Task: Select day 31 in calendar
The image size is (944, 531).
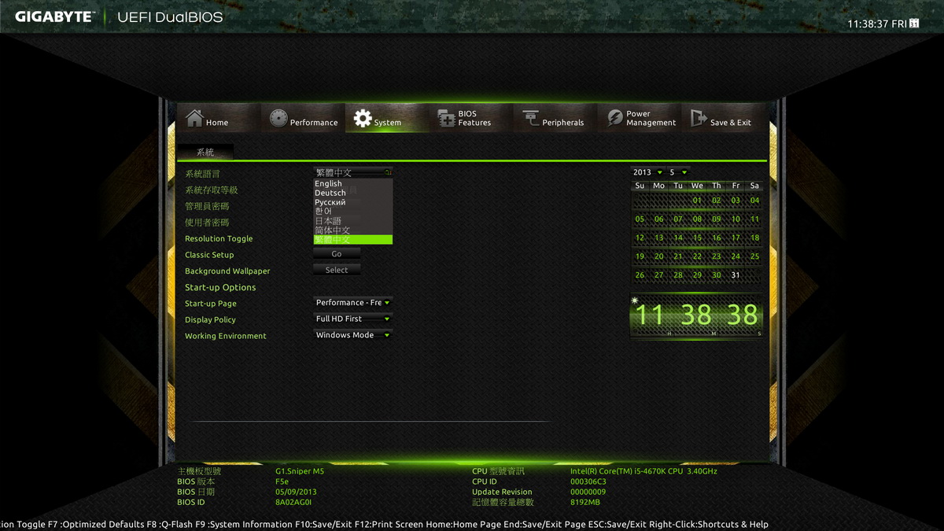Action: 736,275
